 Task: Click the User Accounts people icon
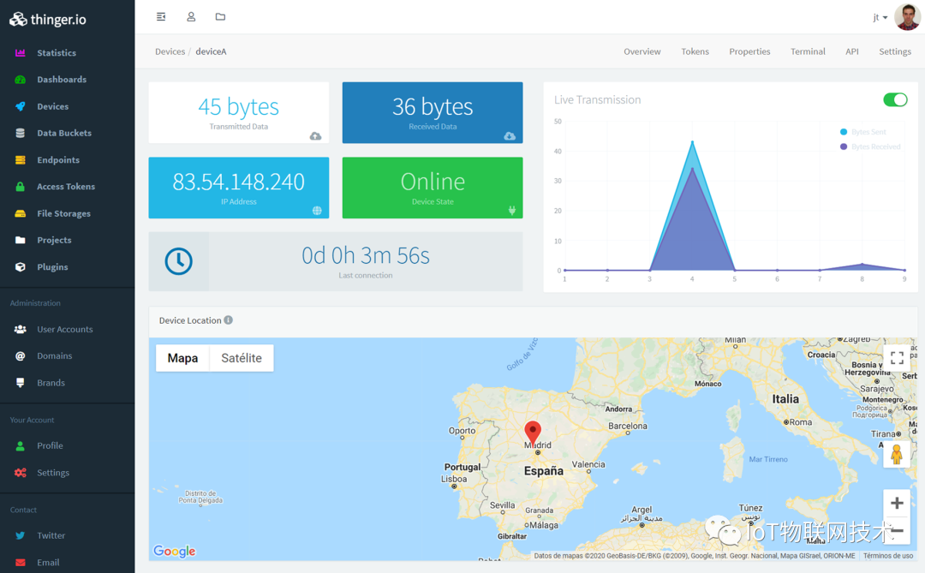tap(20, 329)
